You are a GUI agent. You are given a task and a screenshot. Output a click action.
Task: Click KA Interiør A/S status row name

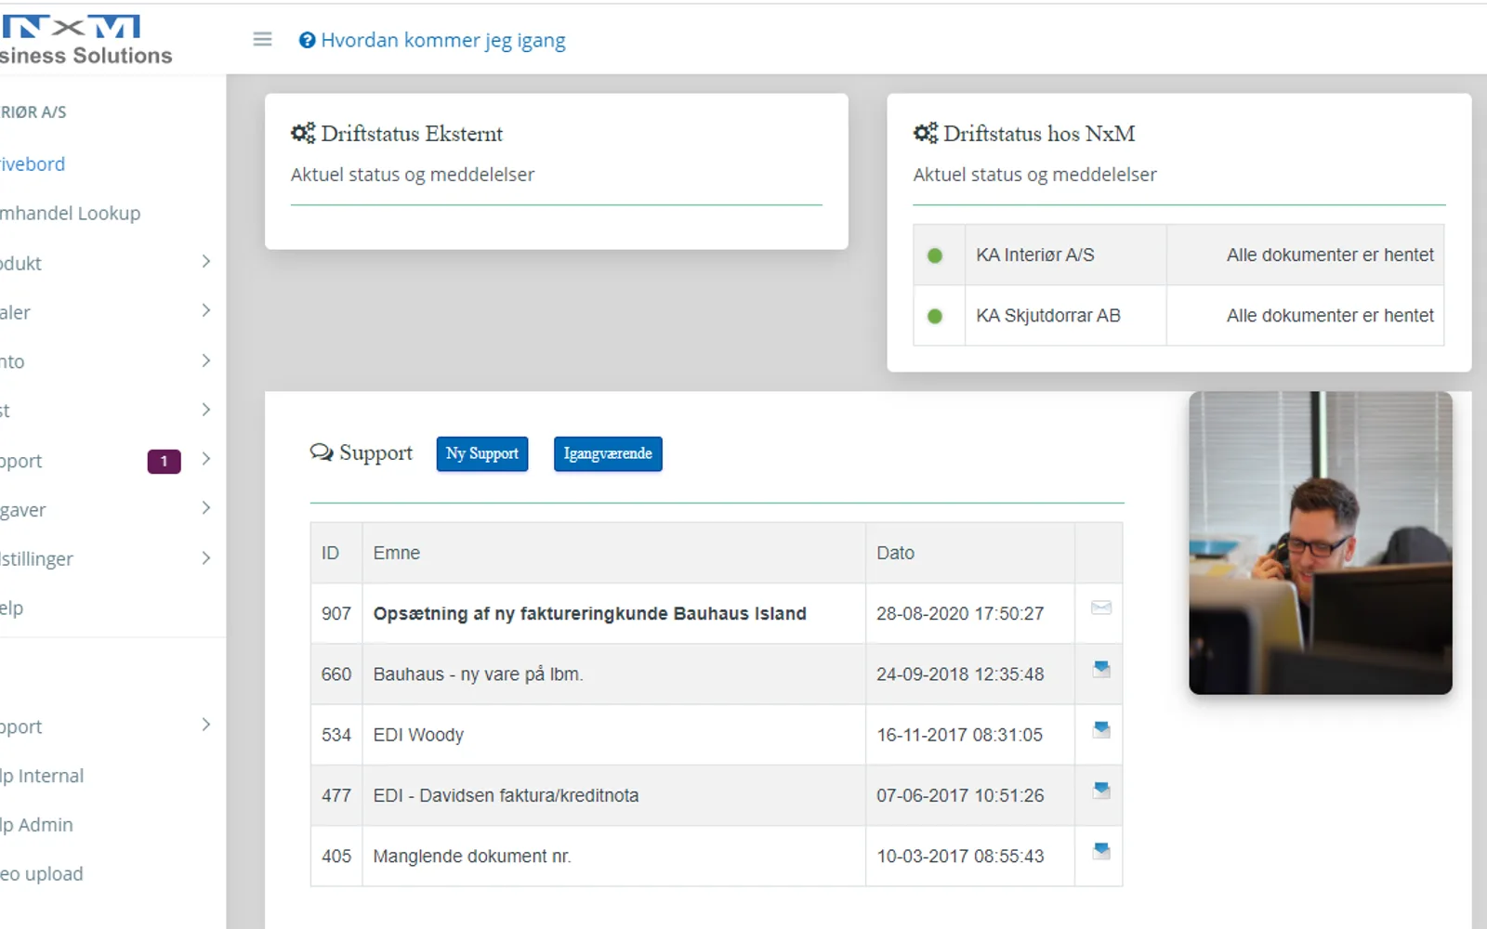tap(1035, 255)
